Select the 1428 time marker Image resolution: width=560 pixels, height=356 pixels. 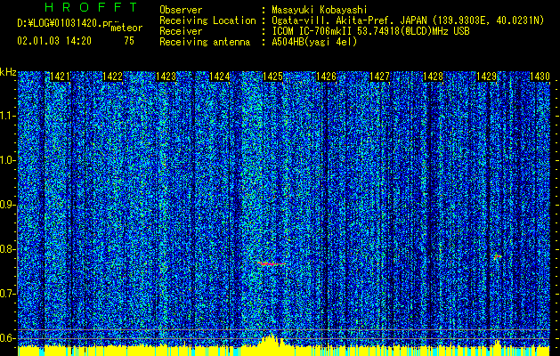click(433, 77)
